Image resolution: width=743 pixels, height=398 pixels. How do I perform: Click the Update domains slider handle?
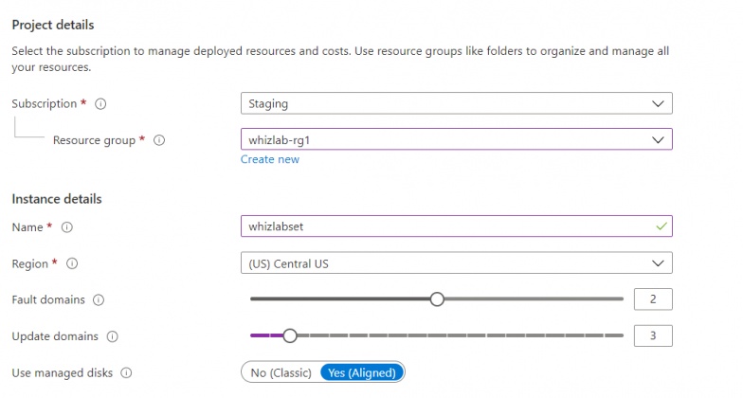(x=290, y=335)
